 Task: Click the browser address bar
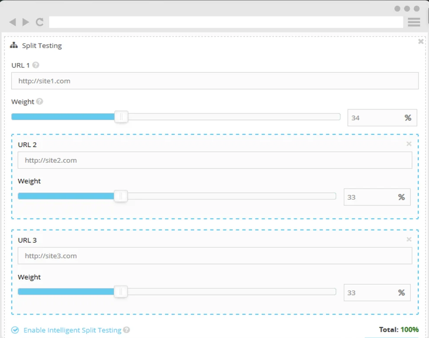coord(226,22)
